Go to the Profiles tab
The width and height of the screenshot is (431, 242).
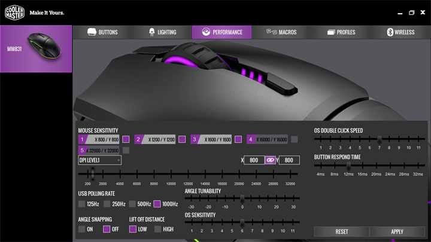pyautogui.click(x=341, y=32)
